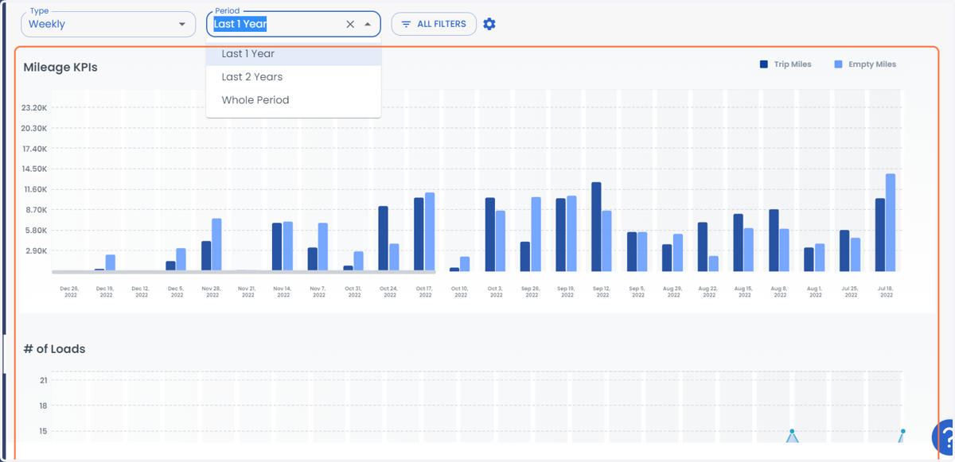Toggle the Empty Miles legend entry
The height and width of the screenshot is (462, 955).
click(x=865, y=64)
